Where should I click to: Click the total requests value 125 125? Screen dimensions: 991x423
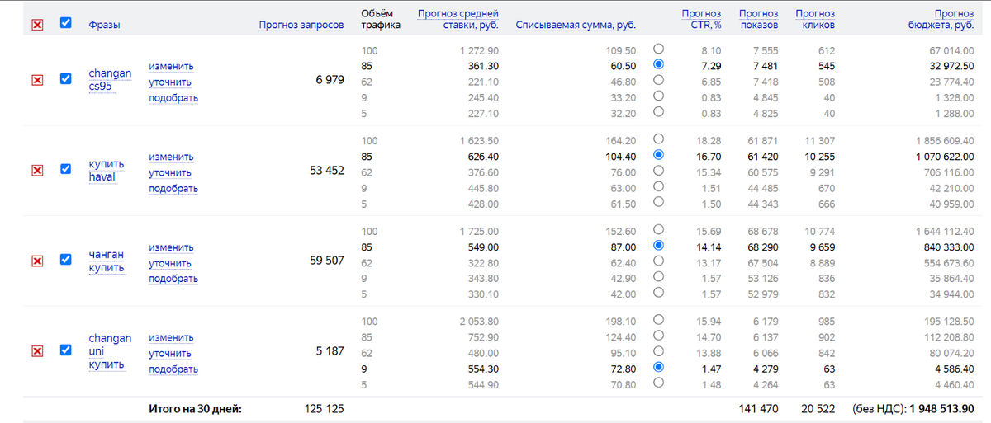point(323,408)
